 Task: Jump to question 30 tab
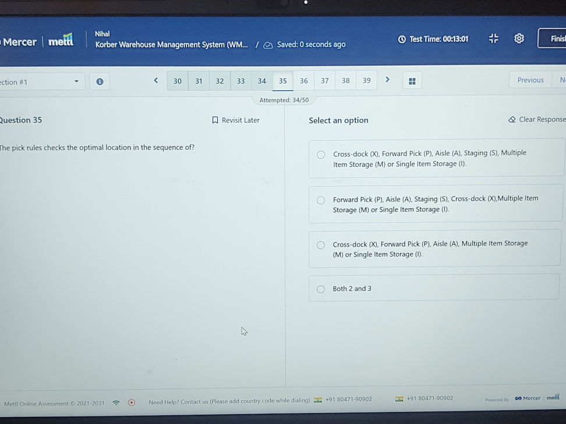[178, 81]
